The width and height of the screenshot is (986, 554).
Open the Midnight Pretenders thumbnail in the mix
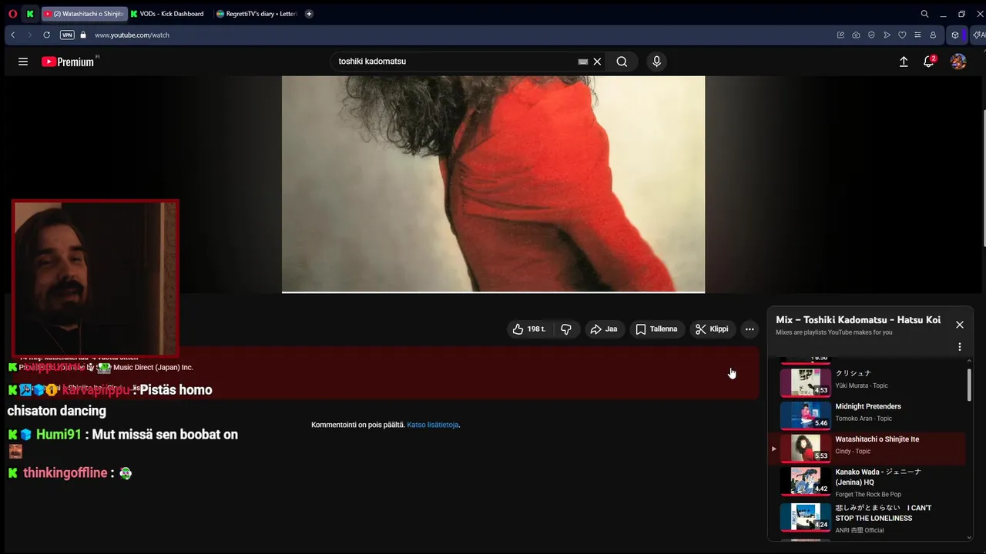[x=805, y=415]
